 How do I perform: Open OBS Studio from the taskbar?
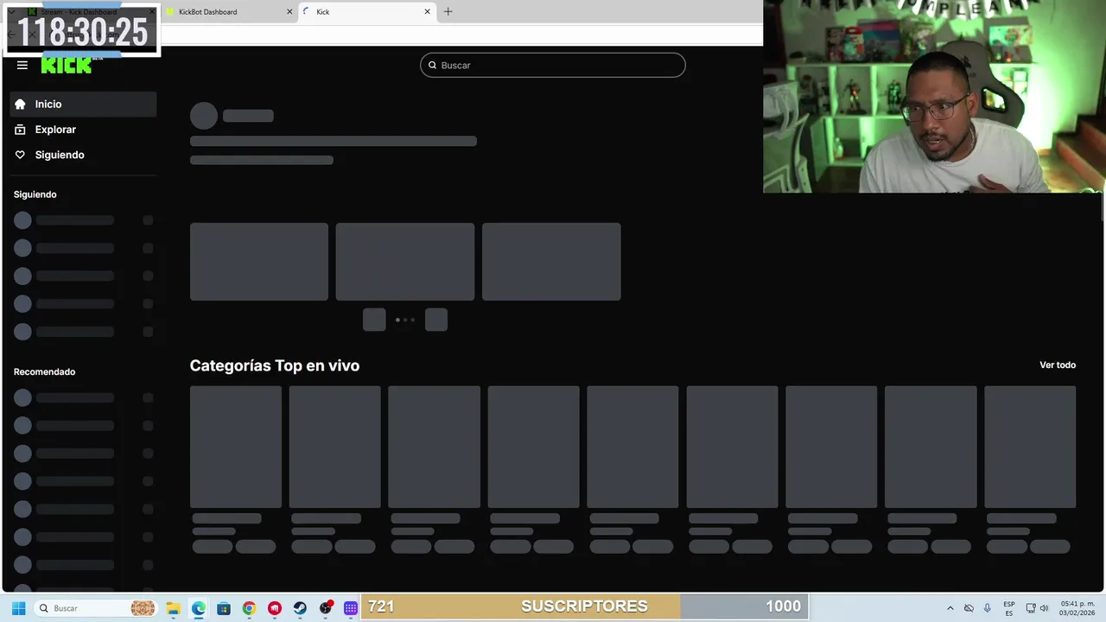[x=326, y=608]
